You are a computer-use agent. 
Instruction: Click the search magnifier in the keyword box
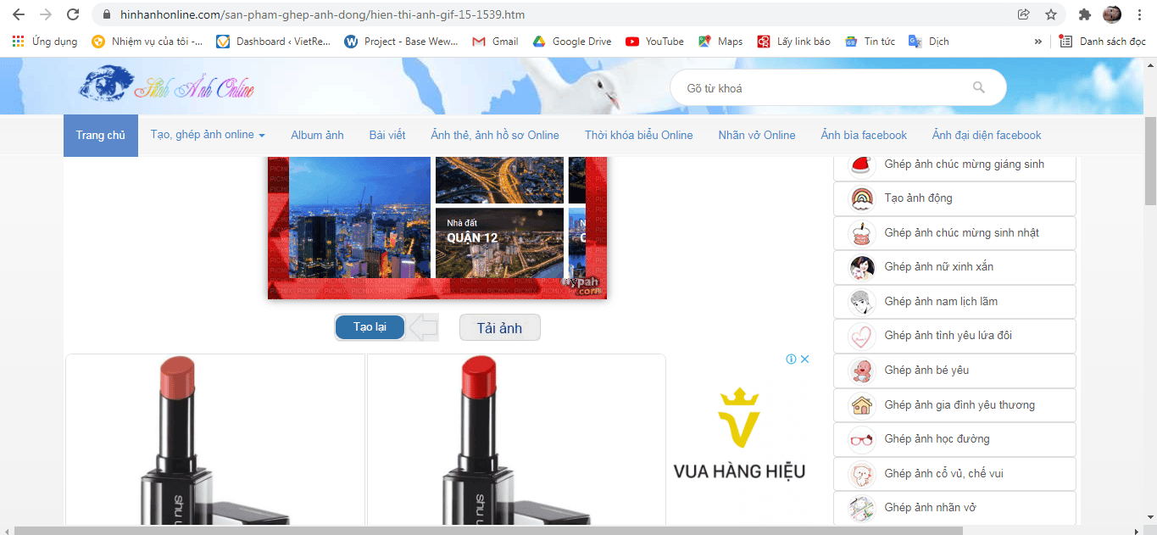click(979, 87)
